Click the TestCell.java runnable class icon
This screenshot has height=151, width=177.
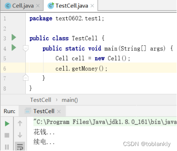51,6
